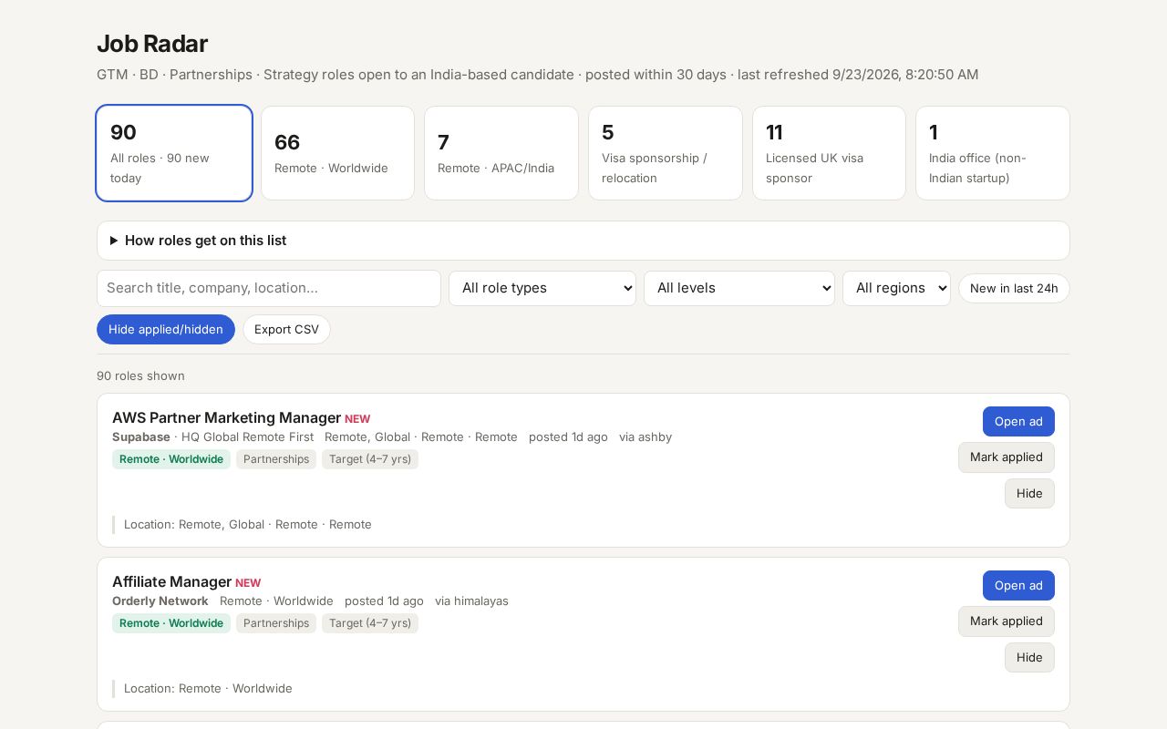This screenshot has height=729, width=1167.
Task: Hide the Affiliate Manager role
Action: tap(1029, 658)
